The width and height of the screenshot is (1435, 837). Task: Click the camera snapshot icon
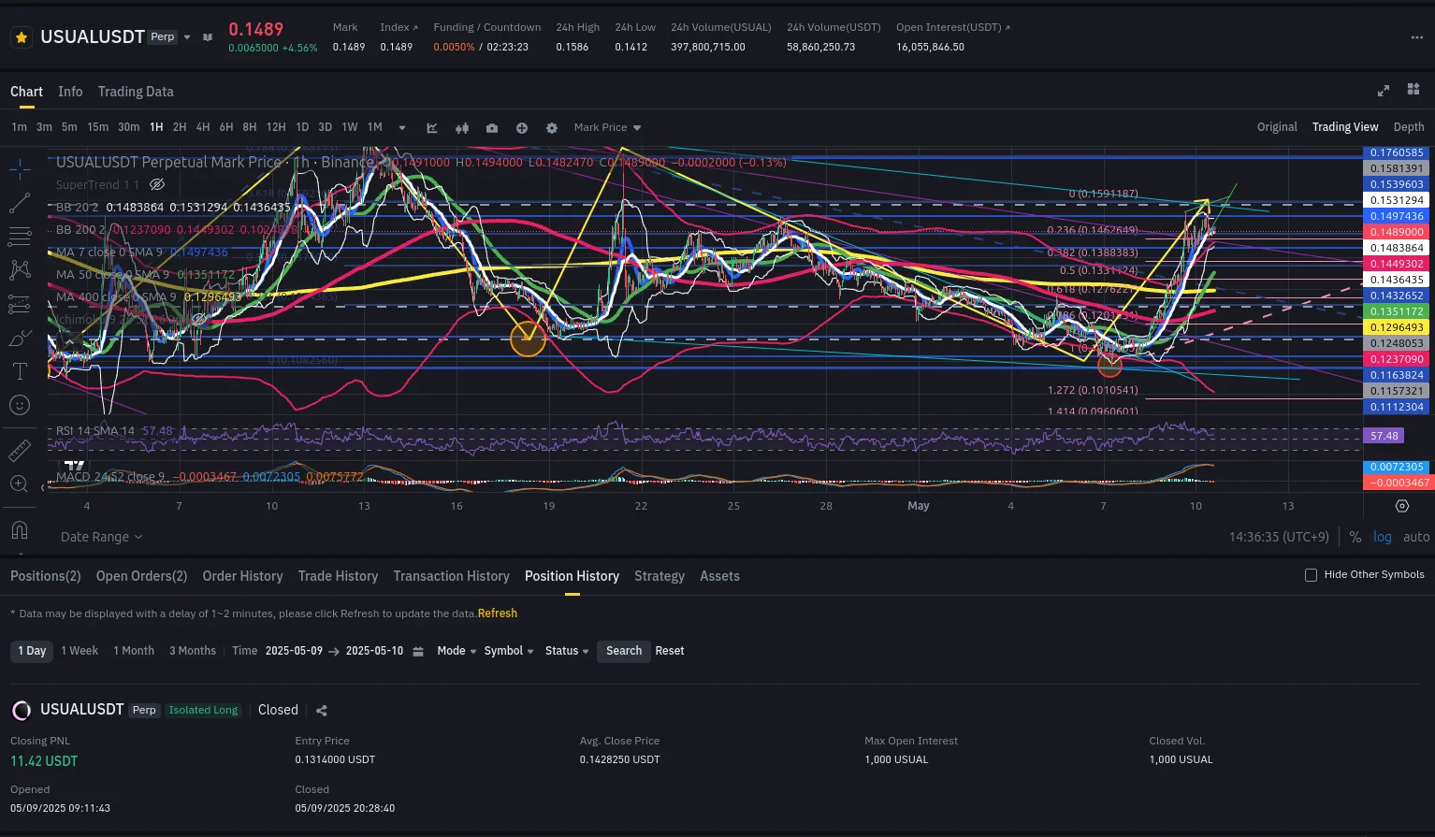492,128
